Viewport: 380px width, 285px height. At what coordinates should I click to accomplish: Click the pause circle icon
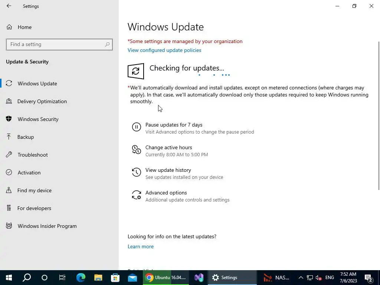[x=137, y=127]
